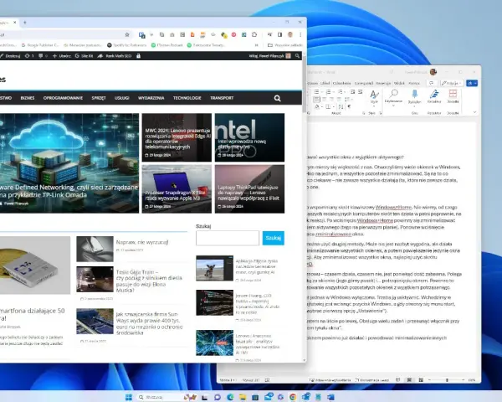Click the increase indent icon in Word
Image resolution: width=502 pixels, height=402 pixels.
[x=360, y=92]
